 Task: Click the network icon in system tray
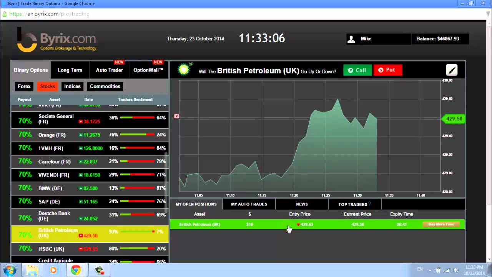447,270
